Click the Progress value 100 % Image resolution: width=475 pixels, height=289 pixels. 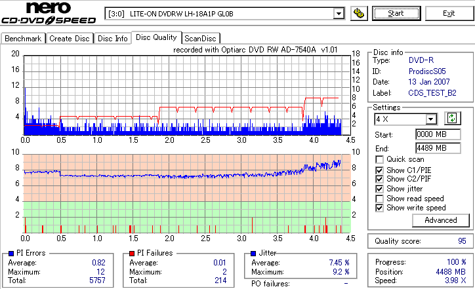[x=456, y=262]
